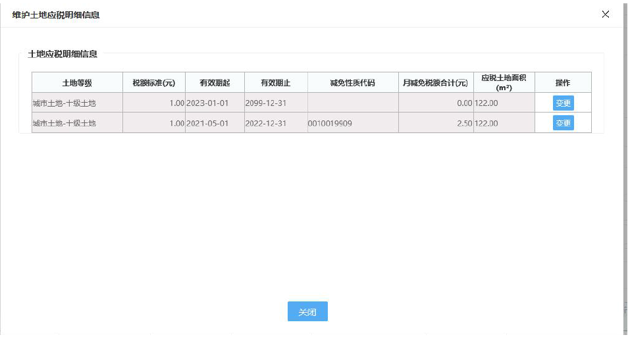
Task: Click the 1.00 tax rate in the 2021-05-01 row
Action: pyautogui.click(x=154, y=123)
